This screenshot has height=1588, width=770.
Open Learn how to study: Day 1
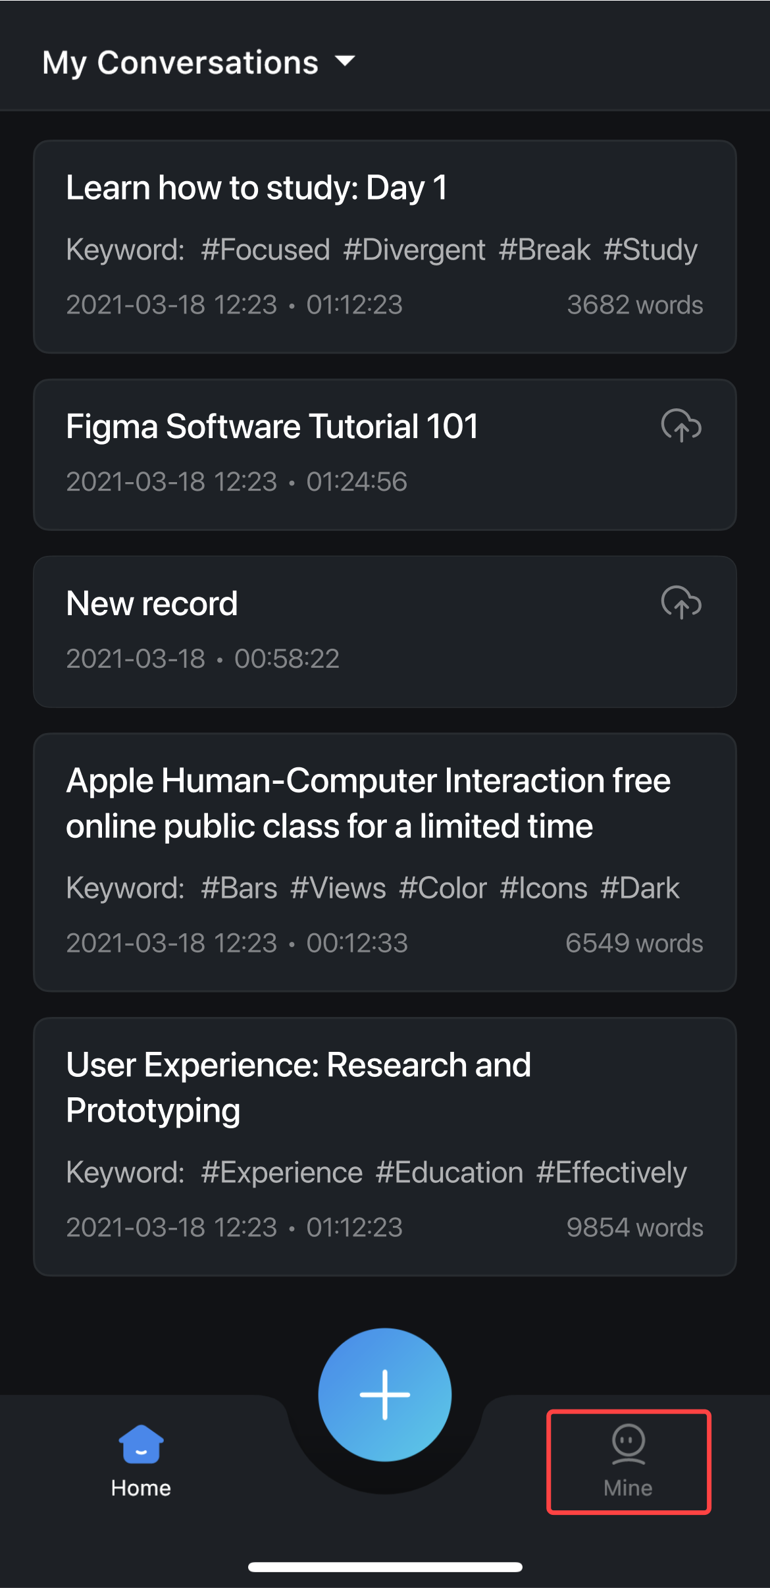385,246
